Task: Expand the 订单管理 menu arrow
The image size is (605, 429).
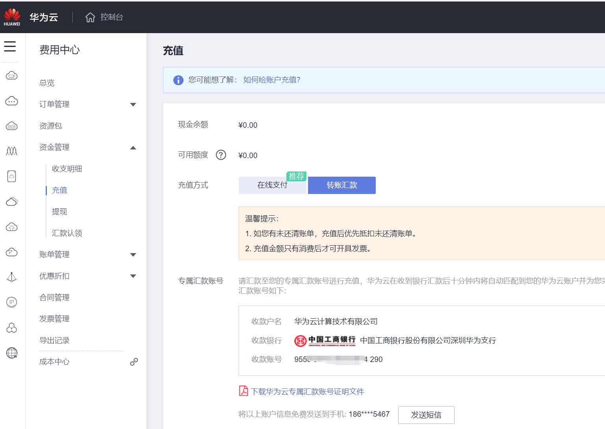Action: pyautogui.click(x=133, y=104)
